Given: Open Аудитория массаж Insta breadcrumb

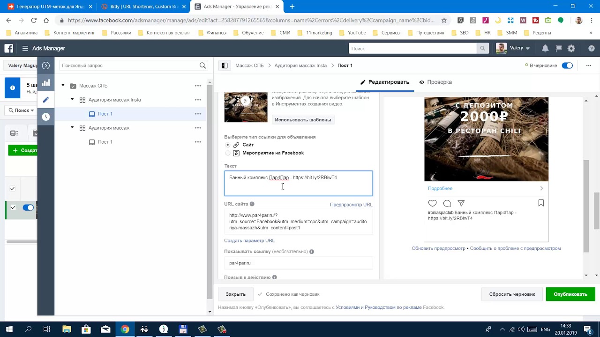Looking at the screenshot, I should (x=300, y=66).
